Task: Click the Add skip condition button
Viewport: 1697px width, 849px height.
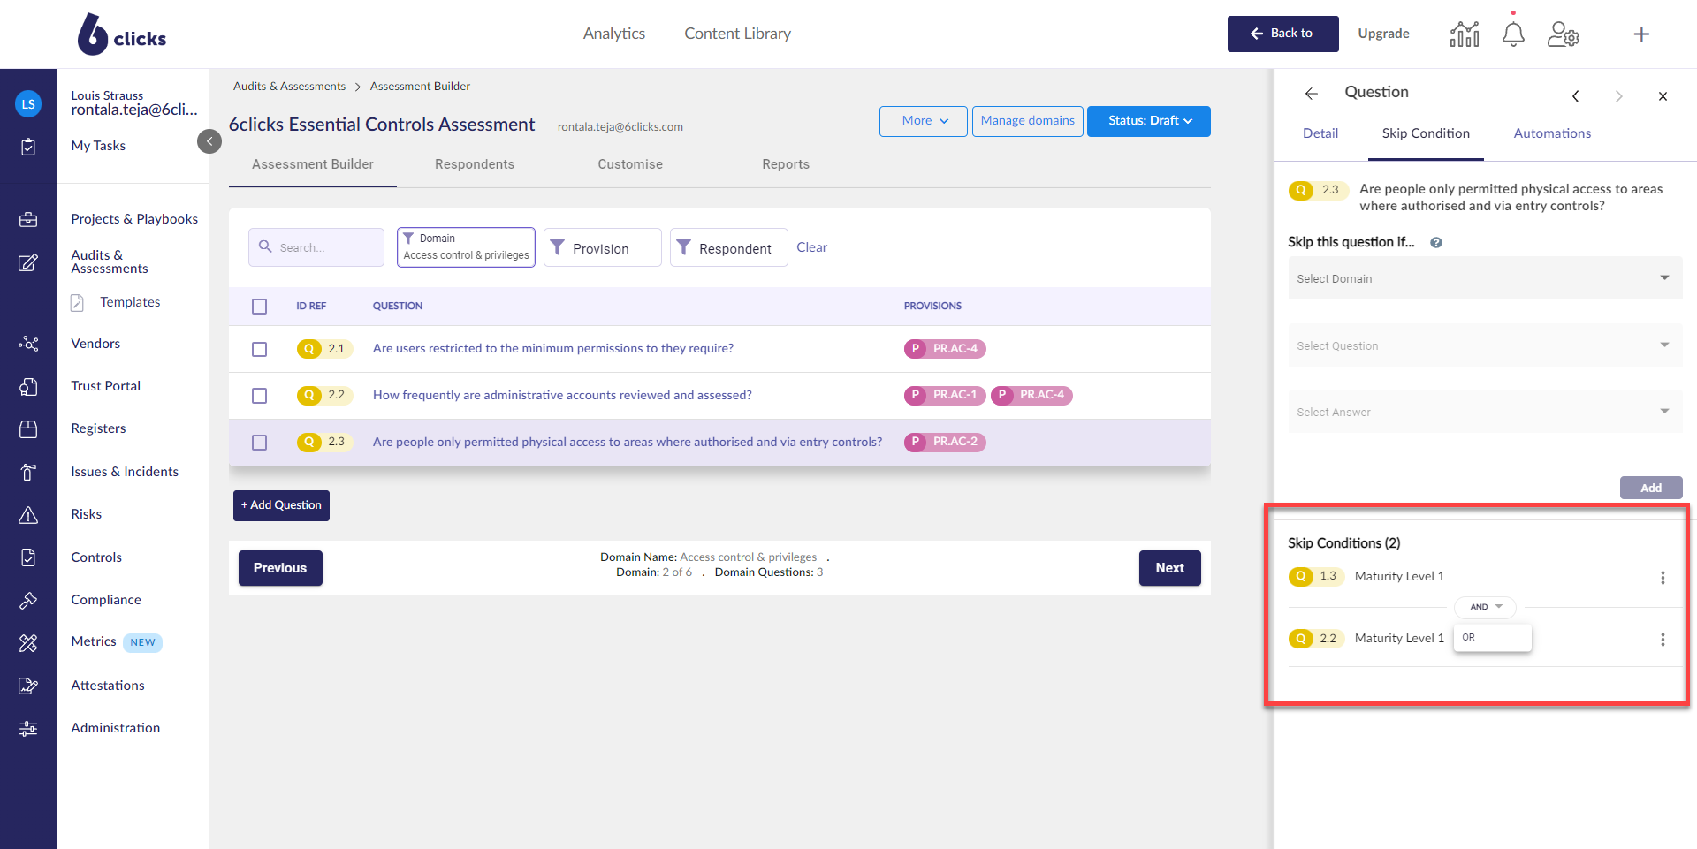Action: (1651, 488)
